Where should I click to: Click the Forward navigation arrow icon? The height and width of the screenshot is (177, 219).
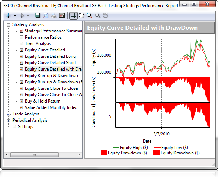[x=22, y=16]
